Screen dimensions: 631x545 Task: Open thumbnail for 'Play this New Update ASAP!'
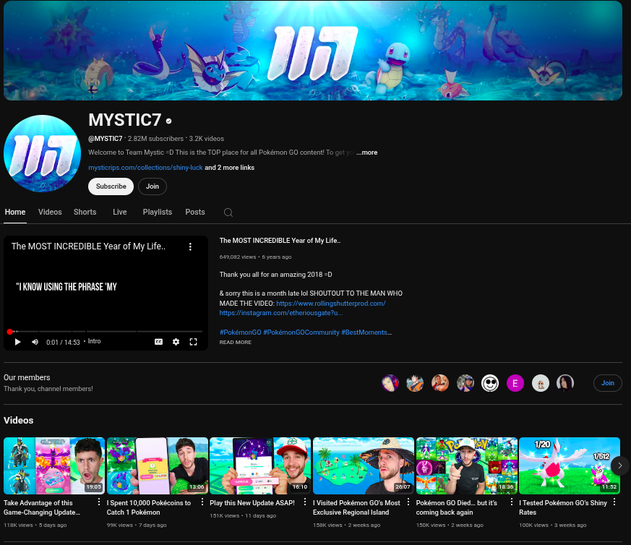[260, 465]
